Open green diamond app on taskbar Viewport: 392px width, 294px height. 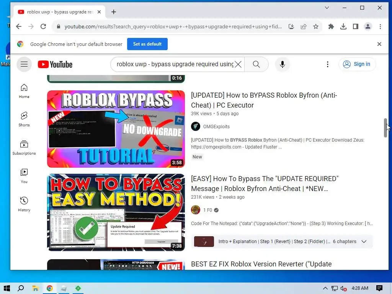click(78, 288)
